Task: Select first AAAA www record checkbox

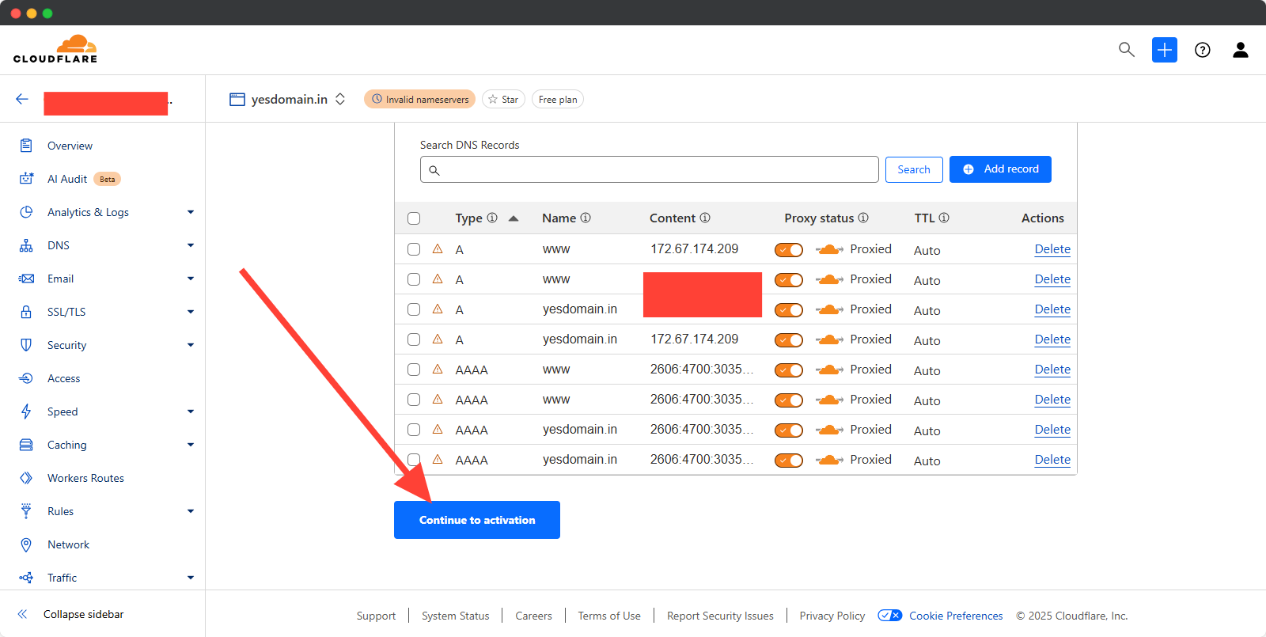Action: click(414, 370)
